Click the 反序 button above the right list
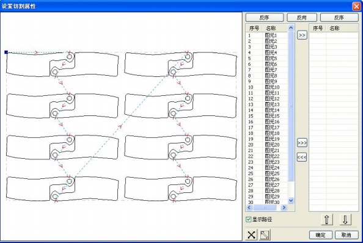This screenshot has width=363, height=243. tap(339, 17)
